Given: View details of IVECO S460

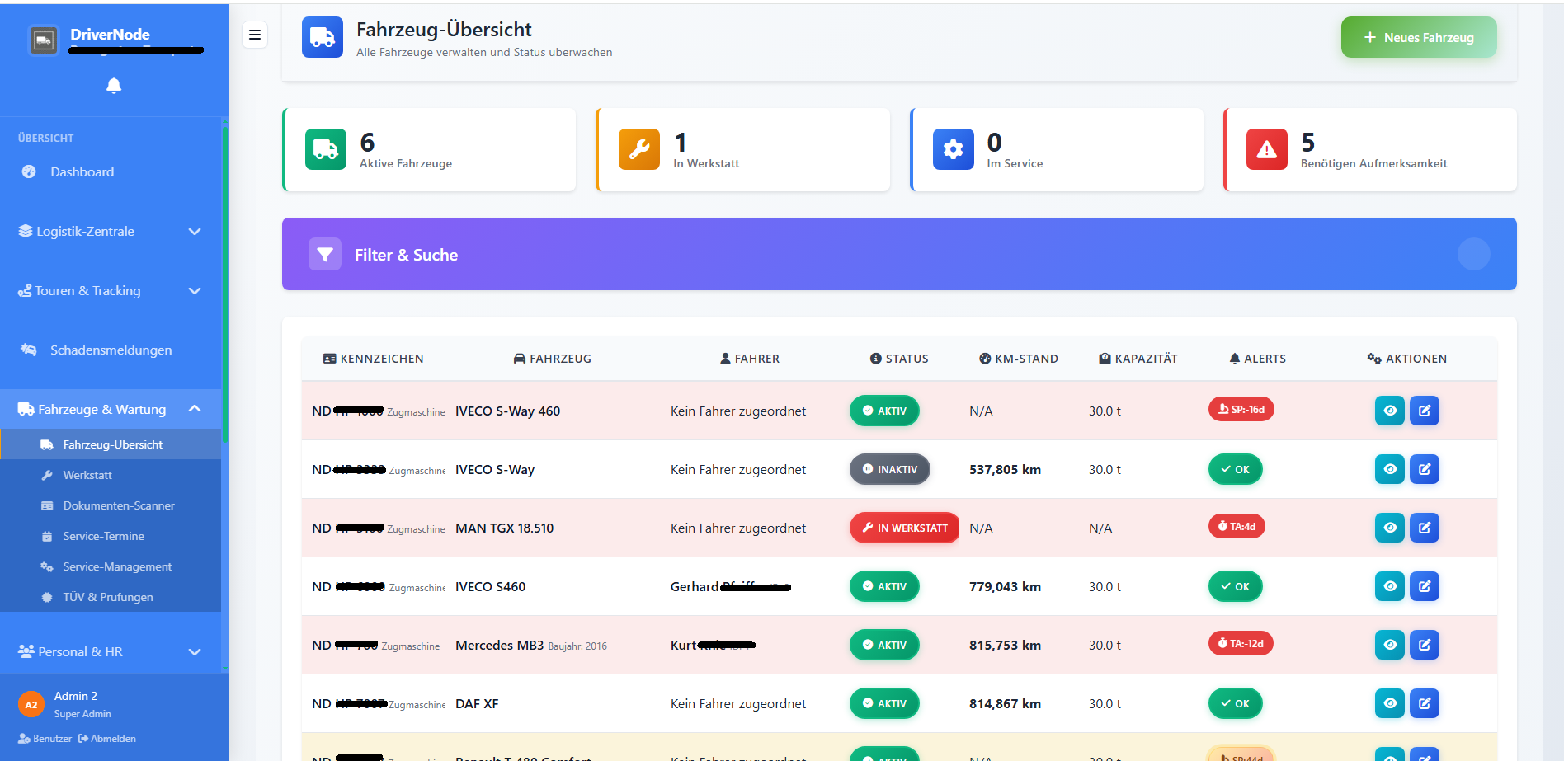Looking at the screenshot, I should (x=1390, y=586).
